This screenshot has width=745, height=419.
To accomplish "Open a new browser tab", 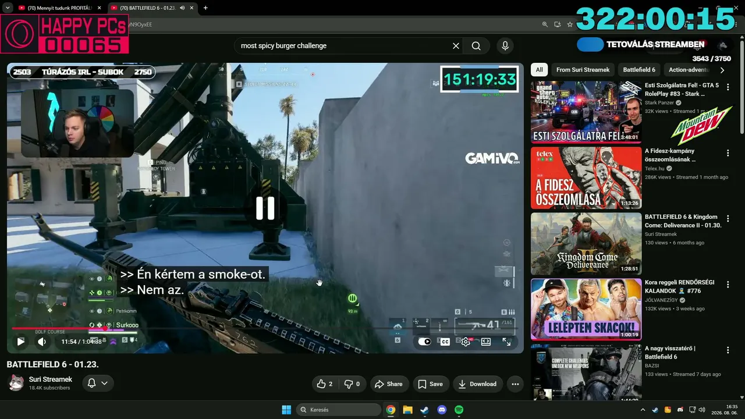I will tap(205, 8).
